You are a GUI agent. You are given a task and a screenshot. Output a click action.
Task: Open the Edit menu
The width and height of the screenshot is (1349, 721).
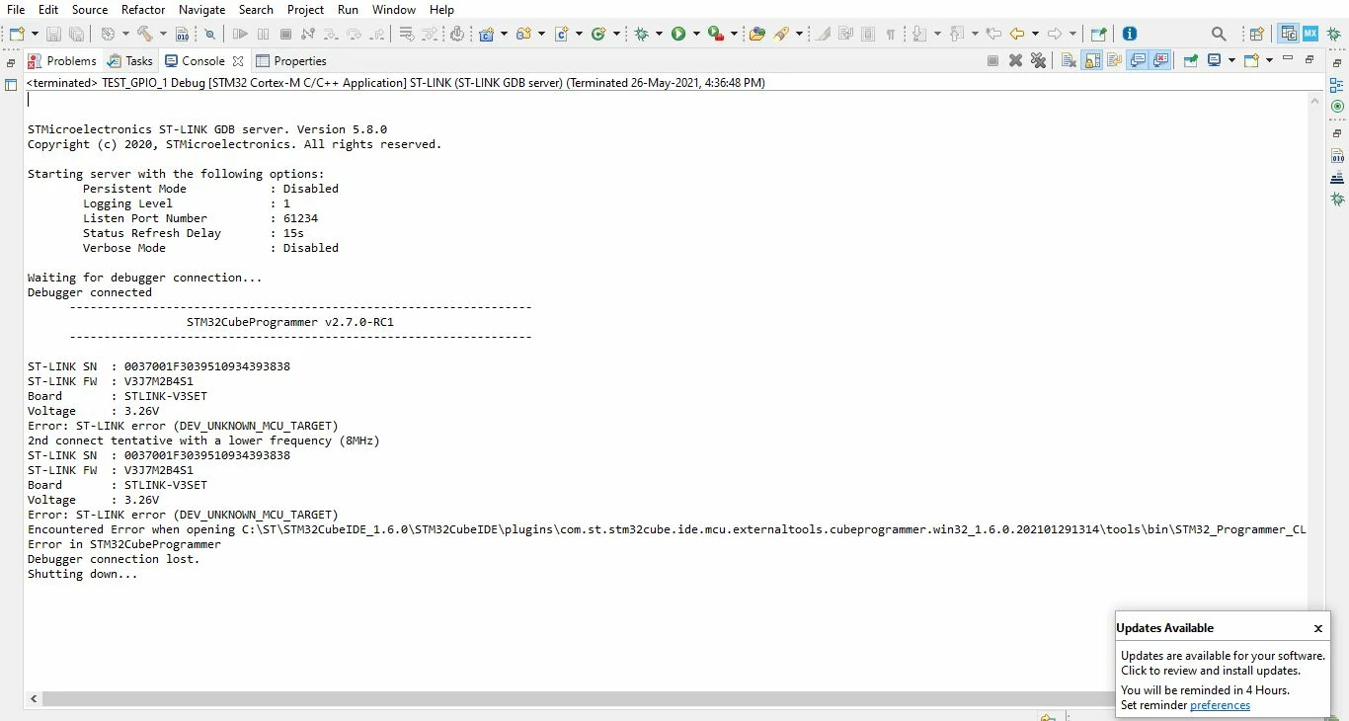coord(48,10)
